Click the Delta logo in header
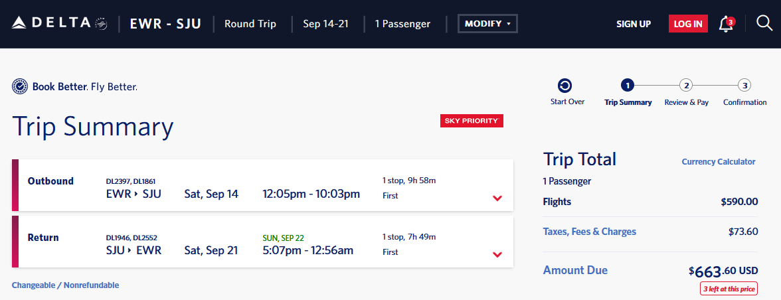781x300 pixels. (x=60, y=23)
